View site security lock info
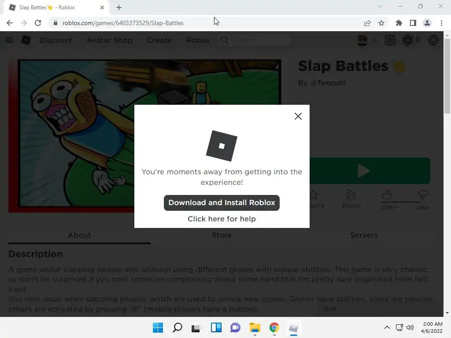The height and width of the screenshot is (338, 451). [55, 23]
